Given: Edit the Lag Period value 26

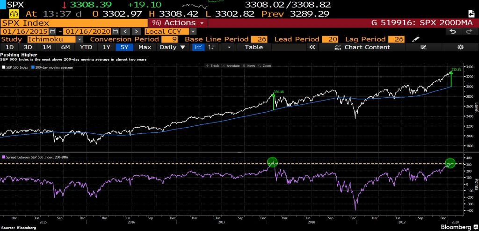Looking at the screenshot, I should (396, 39).
